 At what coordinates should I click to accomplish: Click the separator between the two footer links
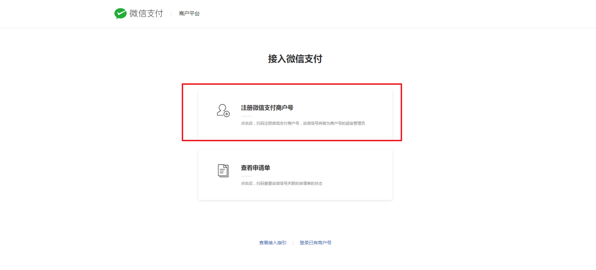coord(293,243)
